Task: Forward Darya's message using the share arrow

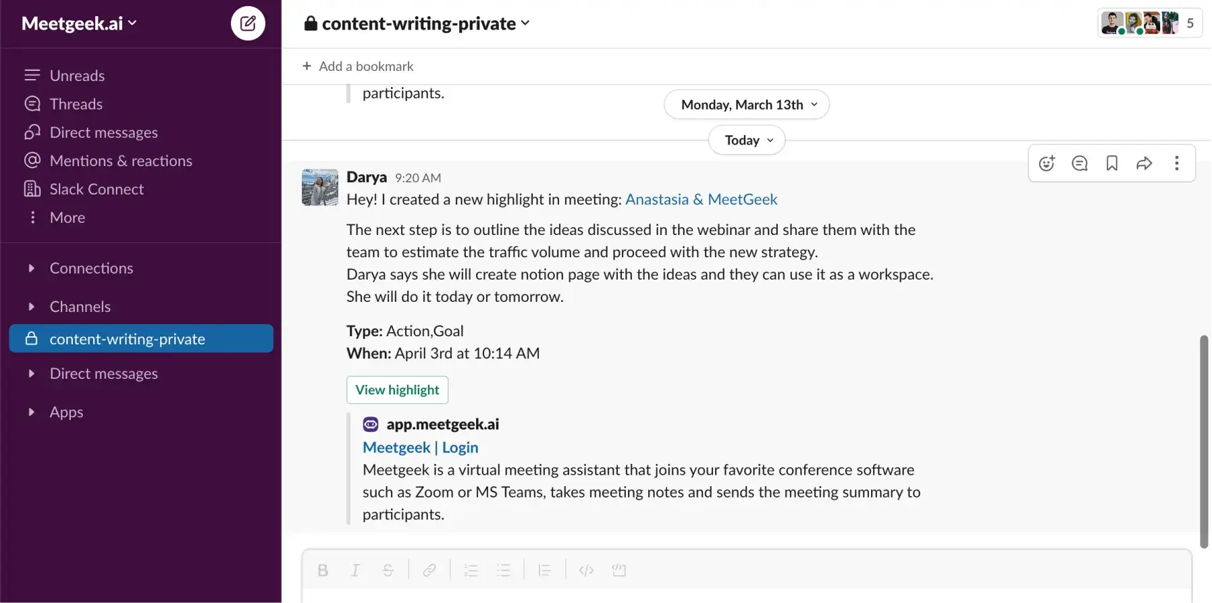Action: pos(1144,163)
